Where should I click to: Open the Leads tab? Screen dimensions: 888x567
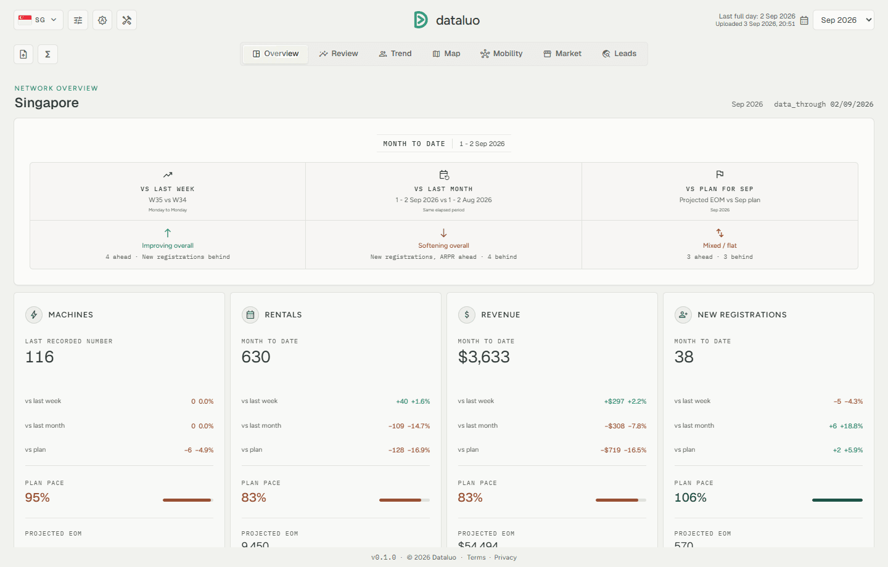(619, 54)
